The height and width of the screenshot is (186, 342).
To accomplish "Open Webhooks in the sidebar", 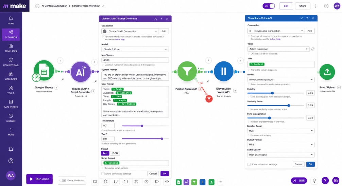I will 11,76.
